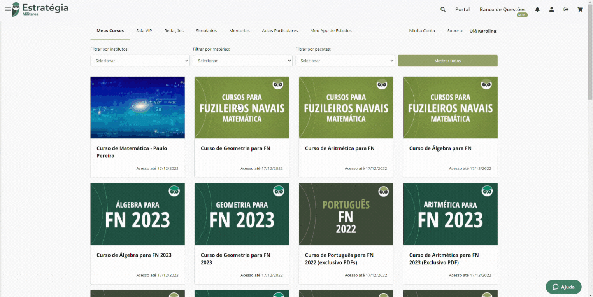Go to Minha Conta

(422, 31)
